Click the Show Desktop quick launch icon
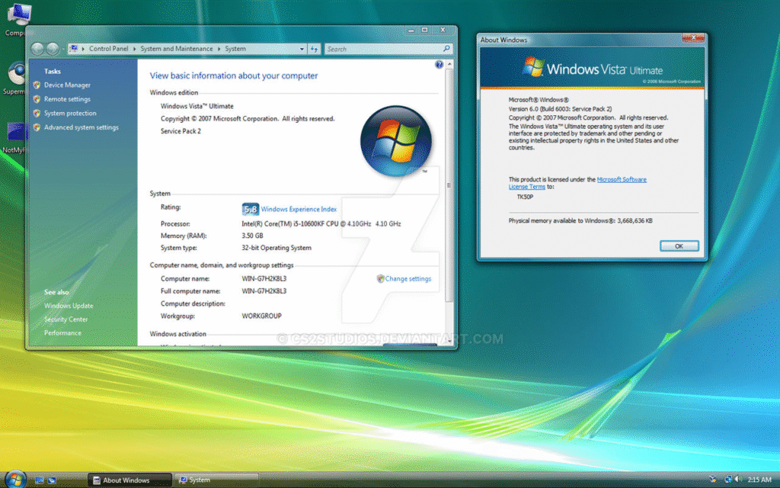 pyautogui.click(x=39, y=480)
